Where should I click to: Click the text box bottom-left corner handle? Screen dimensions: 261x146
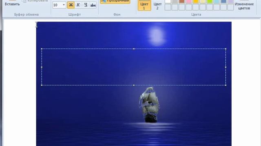42,85
